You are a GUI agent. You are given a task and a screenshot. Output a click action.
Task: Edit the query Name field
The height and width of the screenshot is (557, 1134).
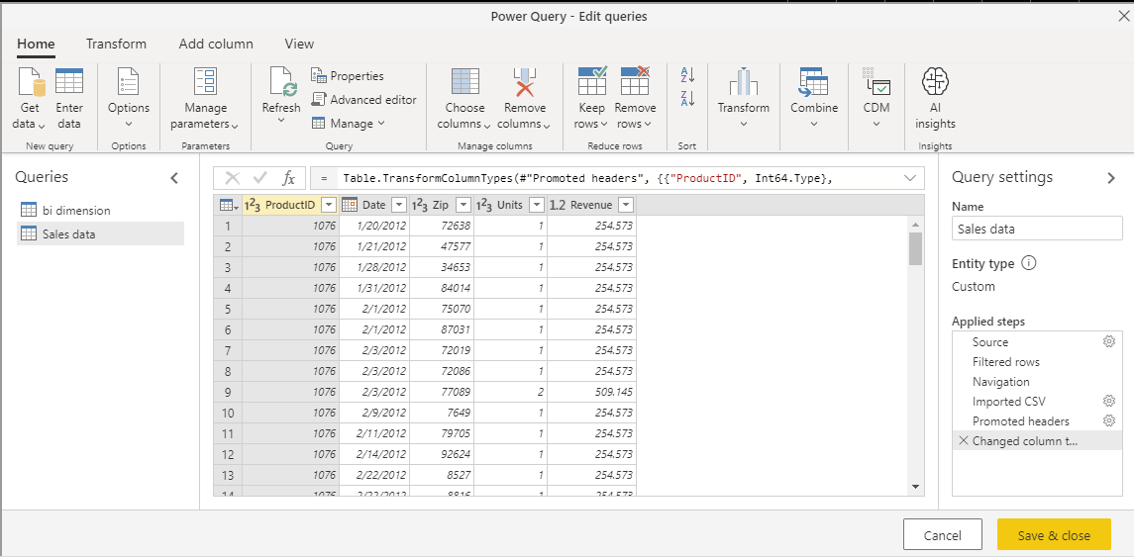(x=1037, y=229)
